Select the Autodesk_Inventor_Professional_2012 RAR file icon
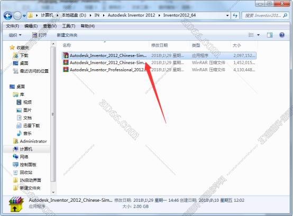The width and height of the screenshot is (293, 216). point(66,70)
